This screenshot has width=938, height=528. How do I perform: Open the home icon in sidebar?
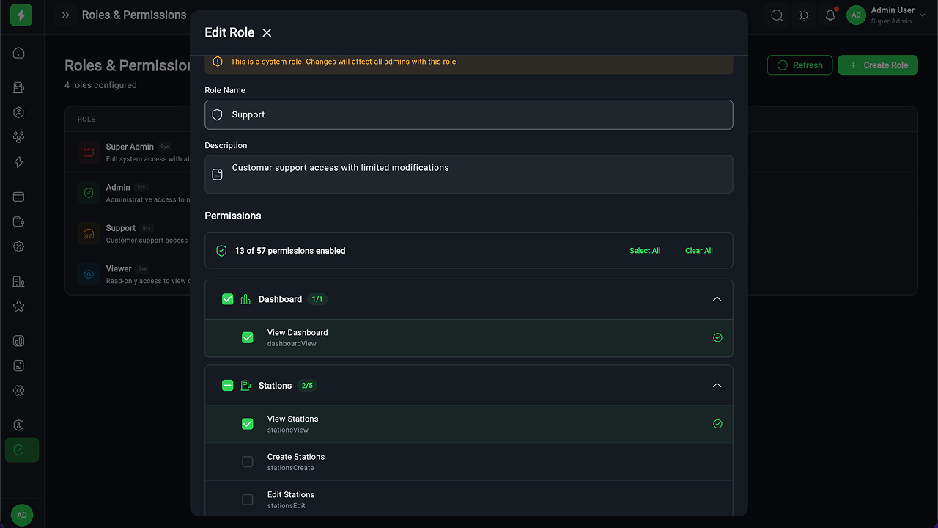(x=19, y=53)
